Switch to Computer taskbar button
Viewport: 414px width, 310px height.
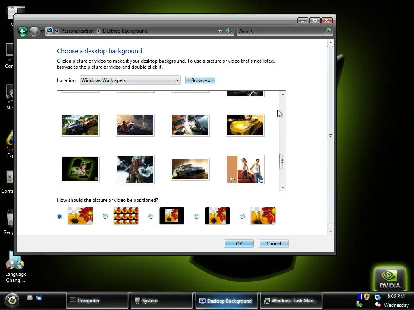pos(97,300)
